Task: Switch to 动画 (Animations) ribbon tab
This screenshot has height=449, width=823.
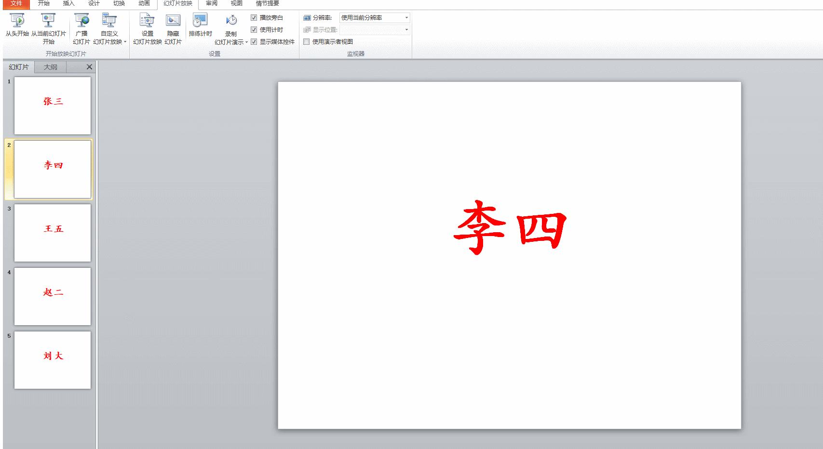Action: tap(144, 4)
